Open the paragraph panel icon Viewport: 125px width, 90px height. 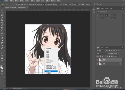94,12
